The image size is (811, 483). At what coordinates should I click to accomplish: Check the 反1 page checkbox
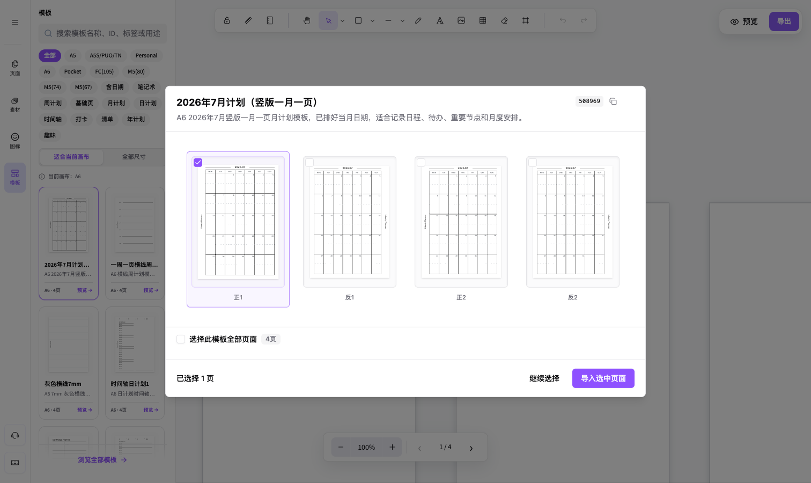point(309,163)
